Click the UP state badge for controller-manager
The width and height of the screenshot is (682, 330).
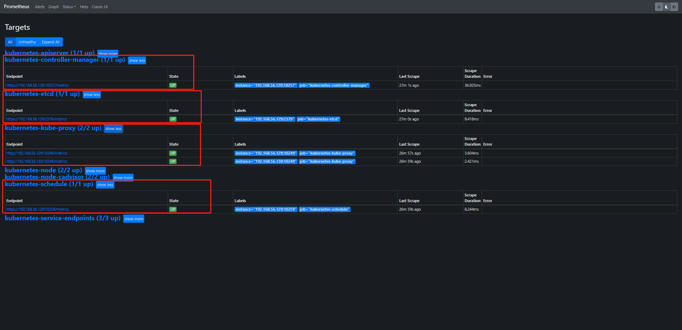(x=173, y=85)
